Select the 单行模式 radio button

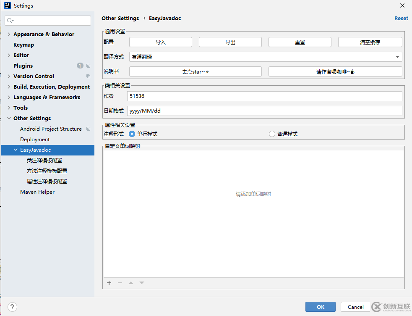132,134
